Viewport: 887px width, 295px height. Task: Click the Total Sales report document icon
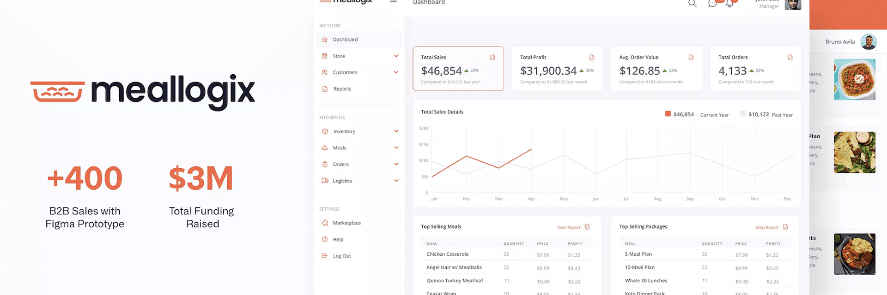coord(492,58)
